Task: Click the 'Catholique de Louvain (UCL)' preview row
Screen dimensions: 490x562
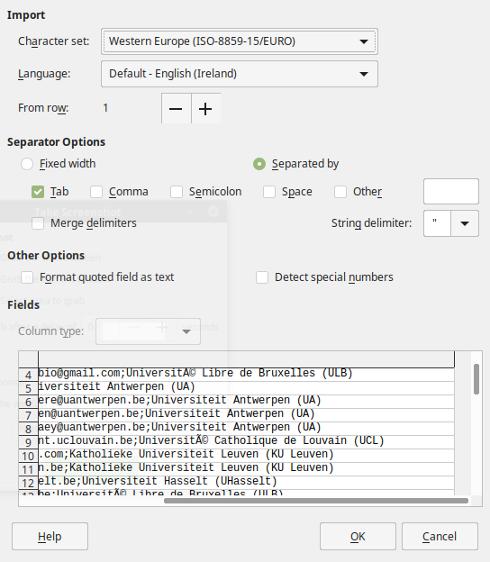Action: (x=246, y=440)
